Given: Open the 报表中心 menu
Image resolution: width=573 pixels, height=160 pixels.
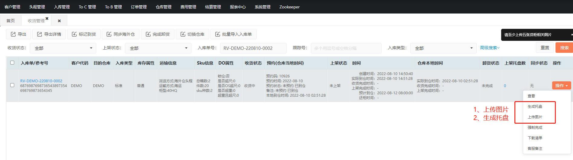Looking at the screenshot, I should [238, 7].
